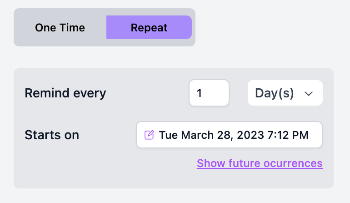This screenshot has width=350, height=203.
Task: Click the purple Repeat highlight
Action: point(149,27)
